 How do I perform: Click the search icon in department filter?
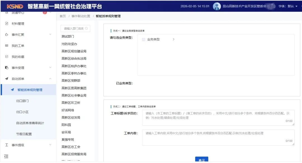[x=86, y=28]
